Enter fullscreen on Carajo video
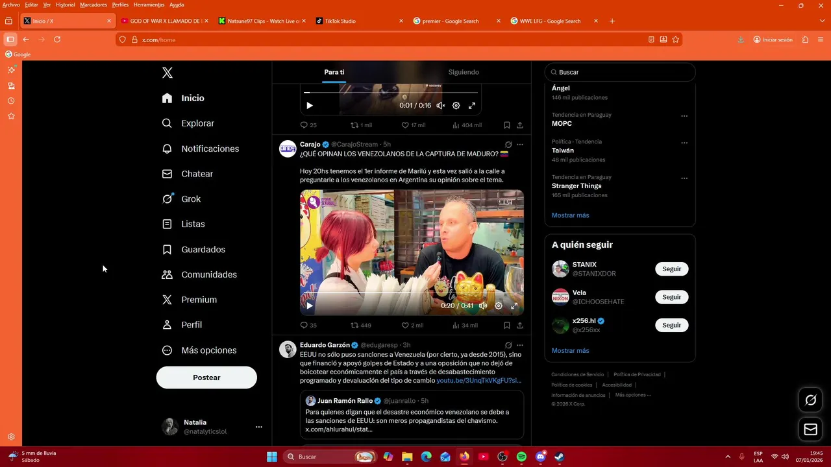 tap(514, 305)
